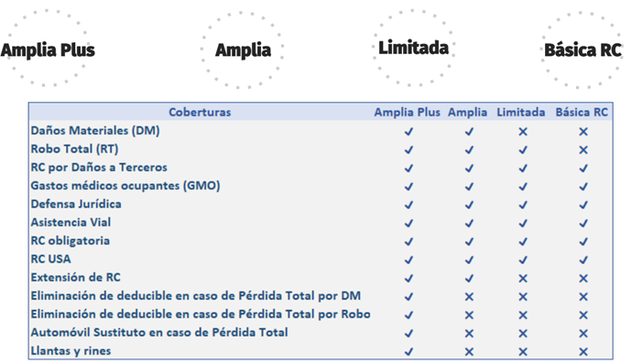Click the checkmark for Daños Materiales under Amplia Plus
The image size is (642, 364).
point(408,132)
